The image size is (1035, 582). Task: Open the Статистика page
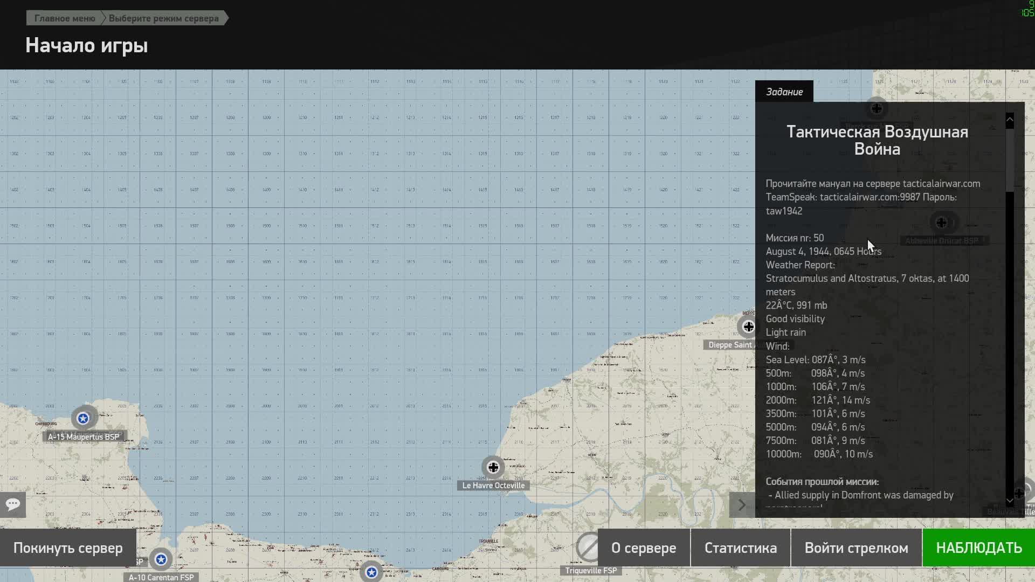coord(740,548)
